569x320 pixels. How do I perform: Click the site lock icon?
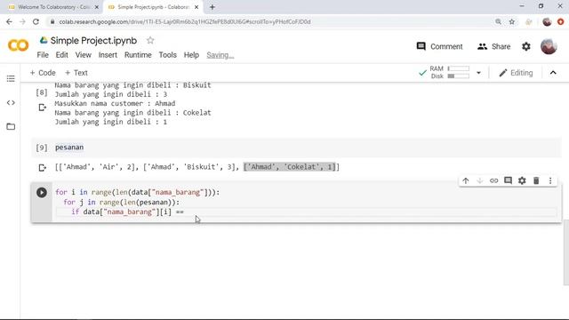52,21
